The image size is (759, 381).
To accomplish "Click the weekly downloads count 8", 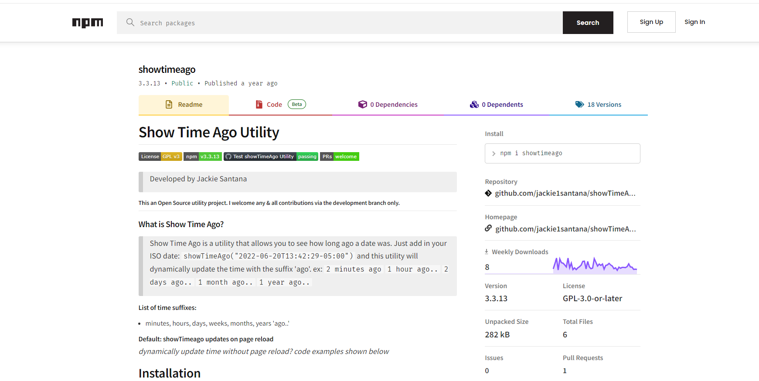I will pyautogui.click(x=487, y=267).
